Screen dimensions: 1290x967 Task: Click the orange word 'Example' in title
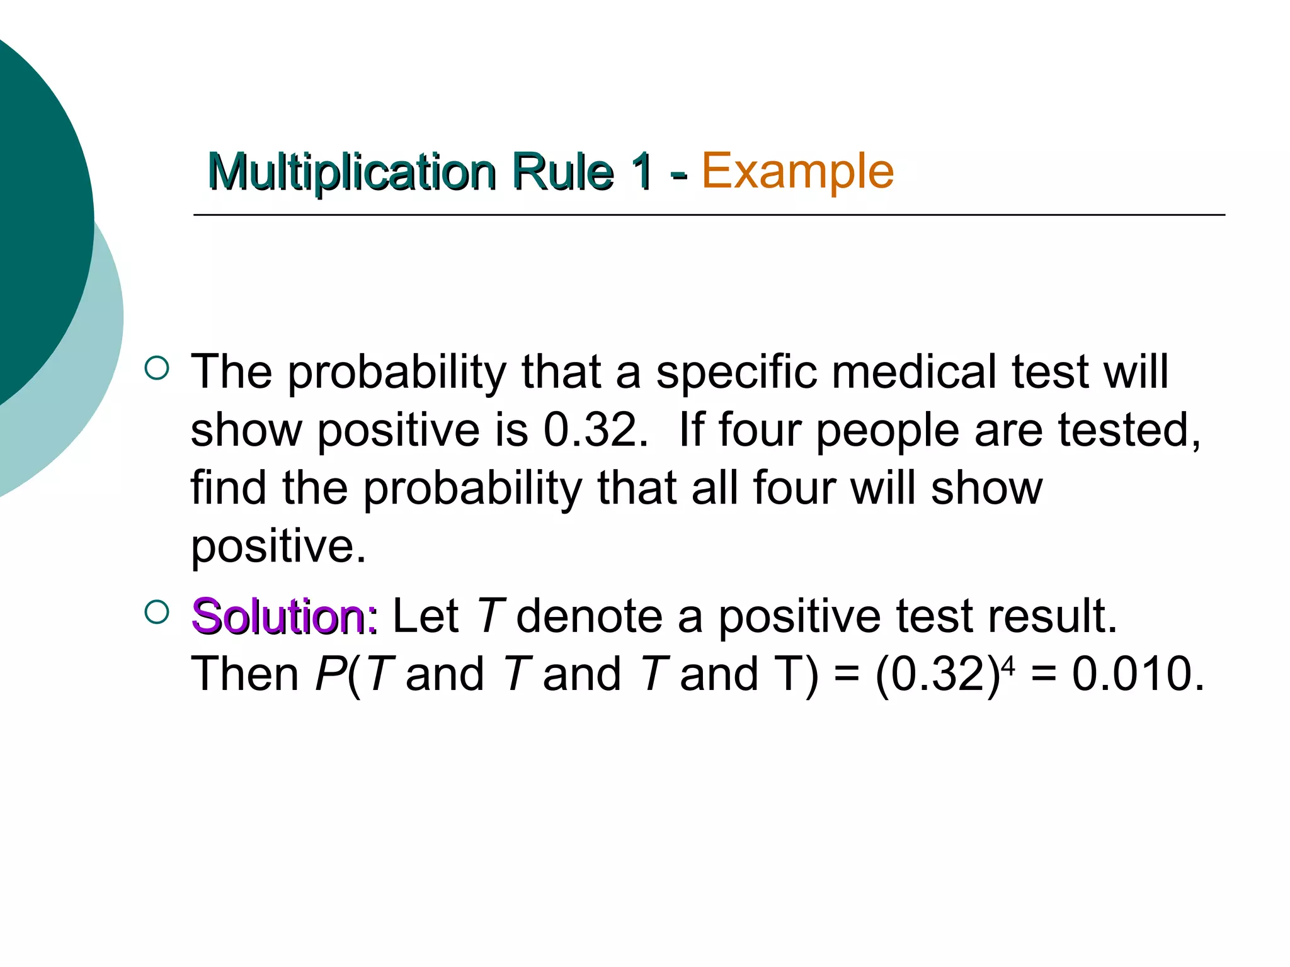coord(797,170)
